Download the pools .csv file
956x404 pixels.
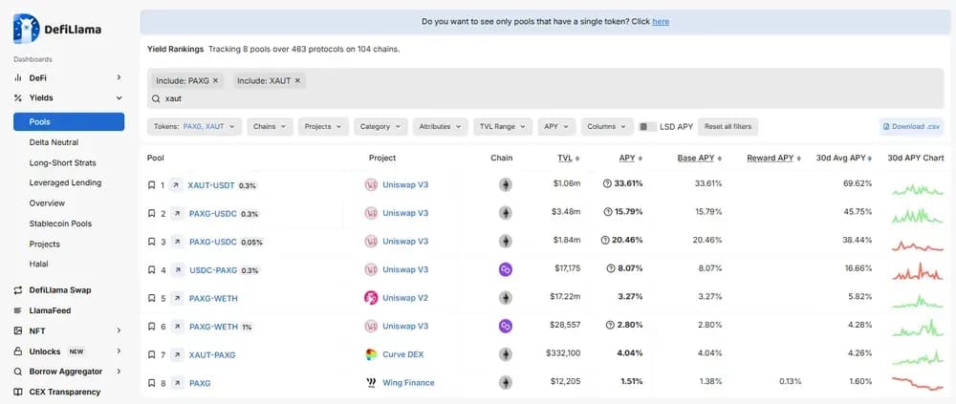coord(911,126)
